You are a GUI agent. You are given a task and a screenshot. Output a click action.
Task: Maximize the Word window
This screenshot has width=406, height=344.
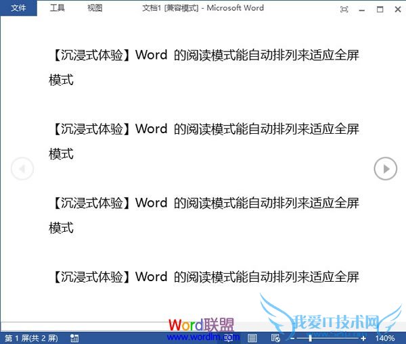pos(380,9)
